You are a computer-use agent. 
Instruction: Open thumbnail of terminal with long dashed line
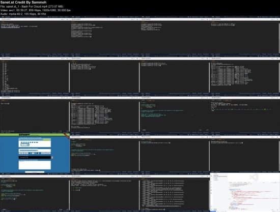point(245,115)
